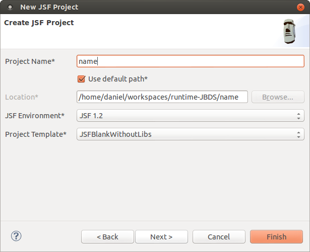Screen dimensions: 310x252
Task: Focus the Project Name text field
Action: (x=190, y=61)
